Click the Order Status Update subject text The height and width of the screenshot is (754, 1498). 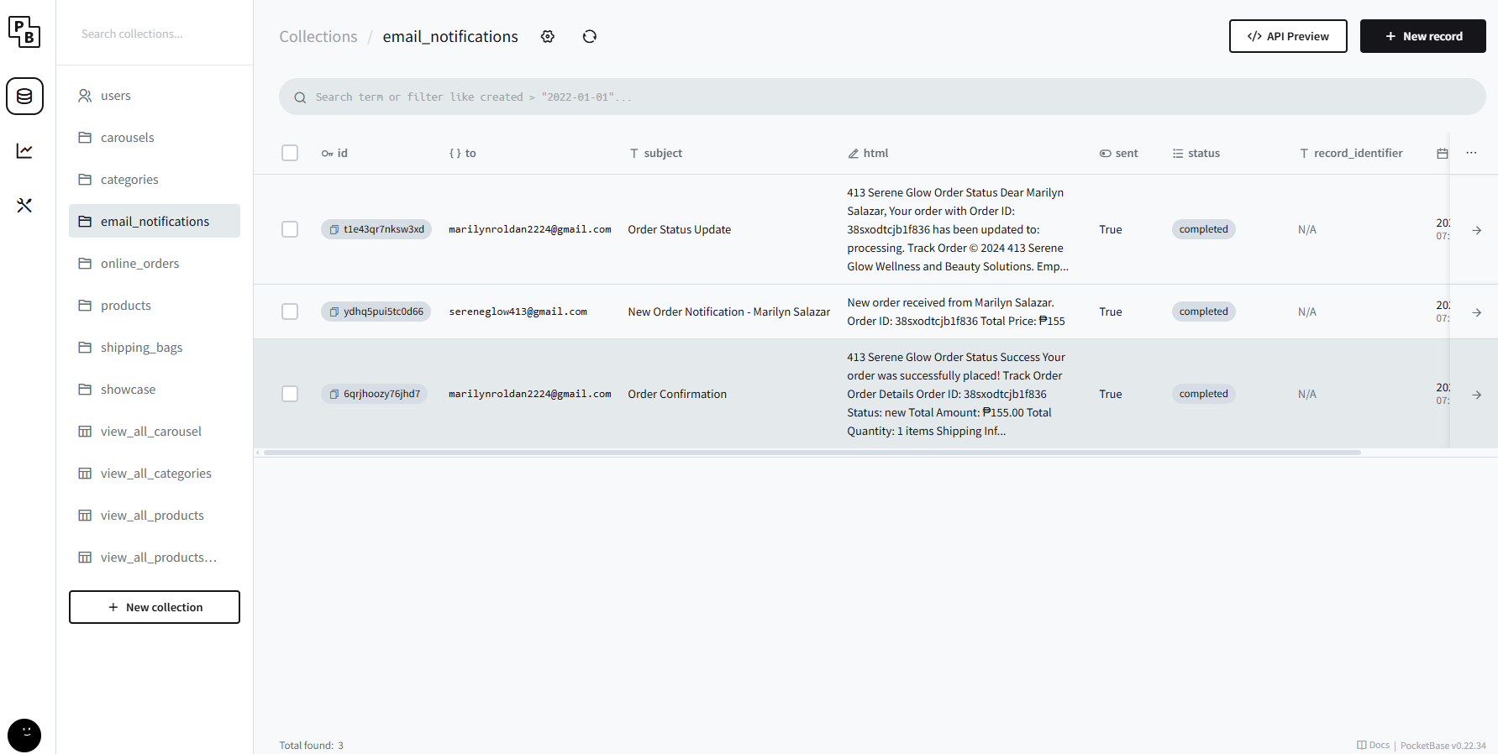coord(680,229)
